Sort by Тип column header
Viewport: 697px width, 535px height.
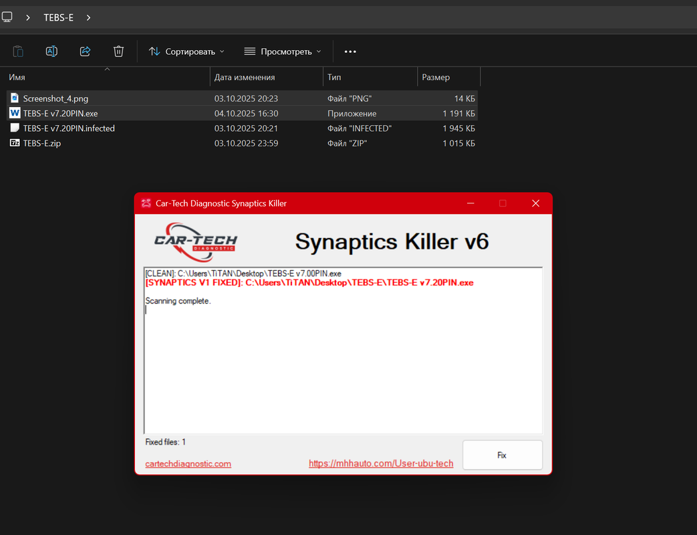pos(334,78)
